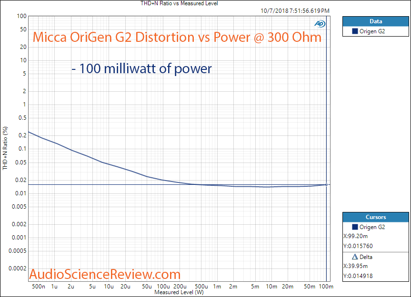Viewport: 411px width, 297px height.
Task: Click the X-axis label Measured Level (W)
Action: [179, 292]
